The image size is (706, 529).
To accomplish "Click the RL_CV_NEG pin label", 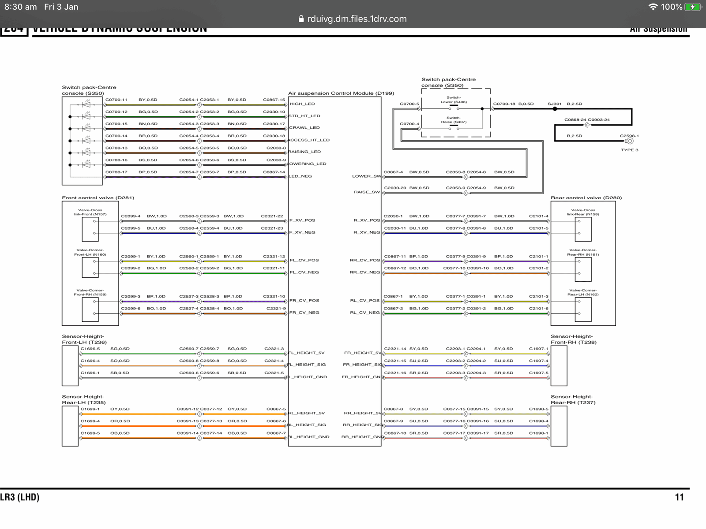I will tap(365, 313).
